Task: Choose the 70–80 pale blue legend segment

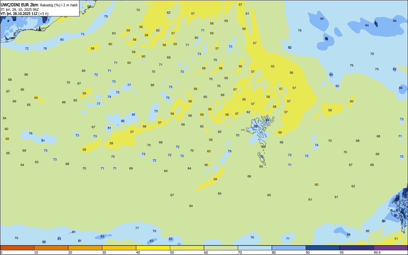Action: pos(255,248)
